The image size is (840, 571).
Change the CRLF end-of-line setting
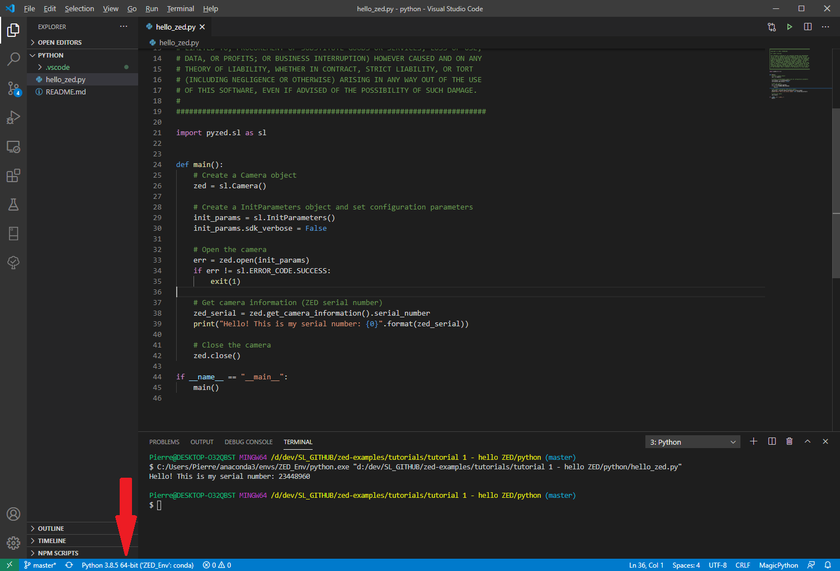(x=742, y=565)
